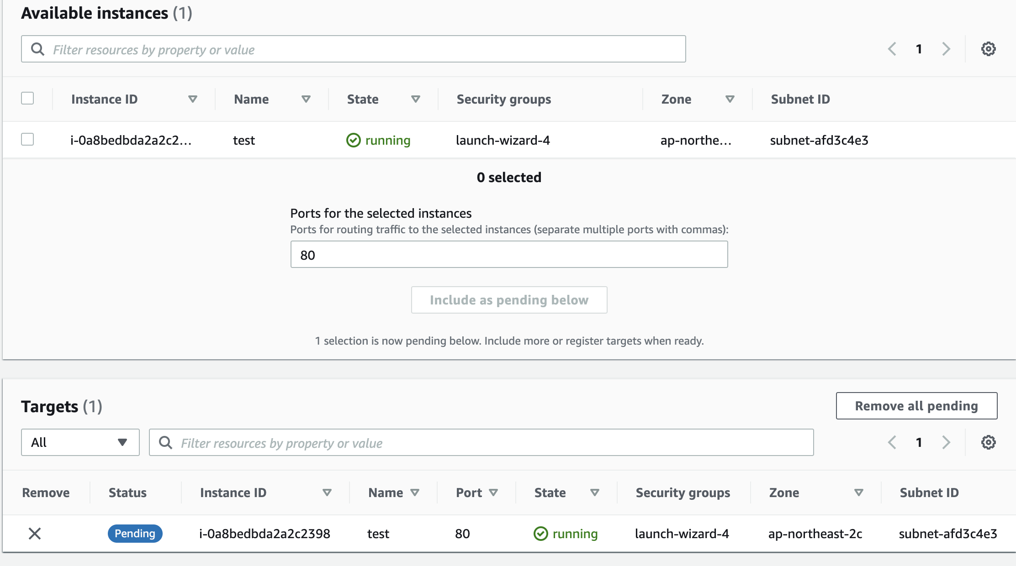The image size is (1016, 566).
Task: Sort Targets by Name column arrow
Action: 414,493
